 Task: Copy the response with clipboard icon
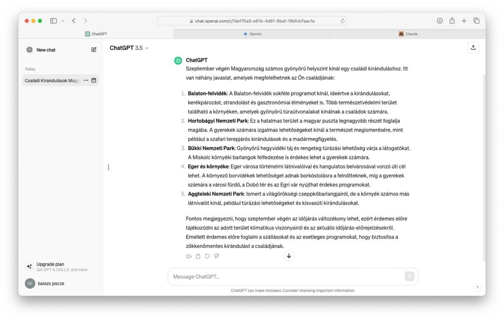(x=198, y=256)
